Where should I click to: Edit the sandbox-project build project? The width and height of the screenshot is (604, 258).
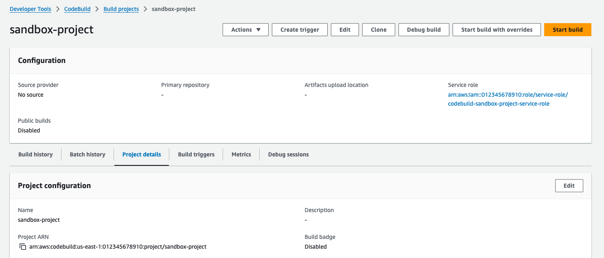tap(345, 29)
